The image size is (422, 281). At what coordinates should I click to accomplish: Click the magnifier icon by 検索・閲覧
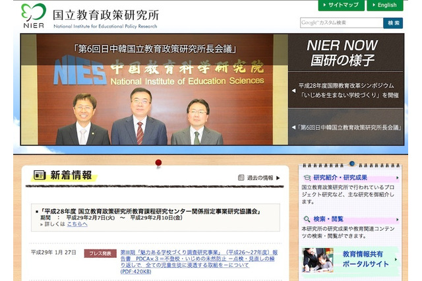(x=307, y=219)
